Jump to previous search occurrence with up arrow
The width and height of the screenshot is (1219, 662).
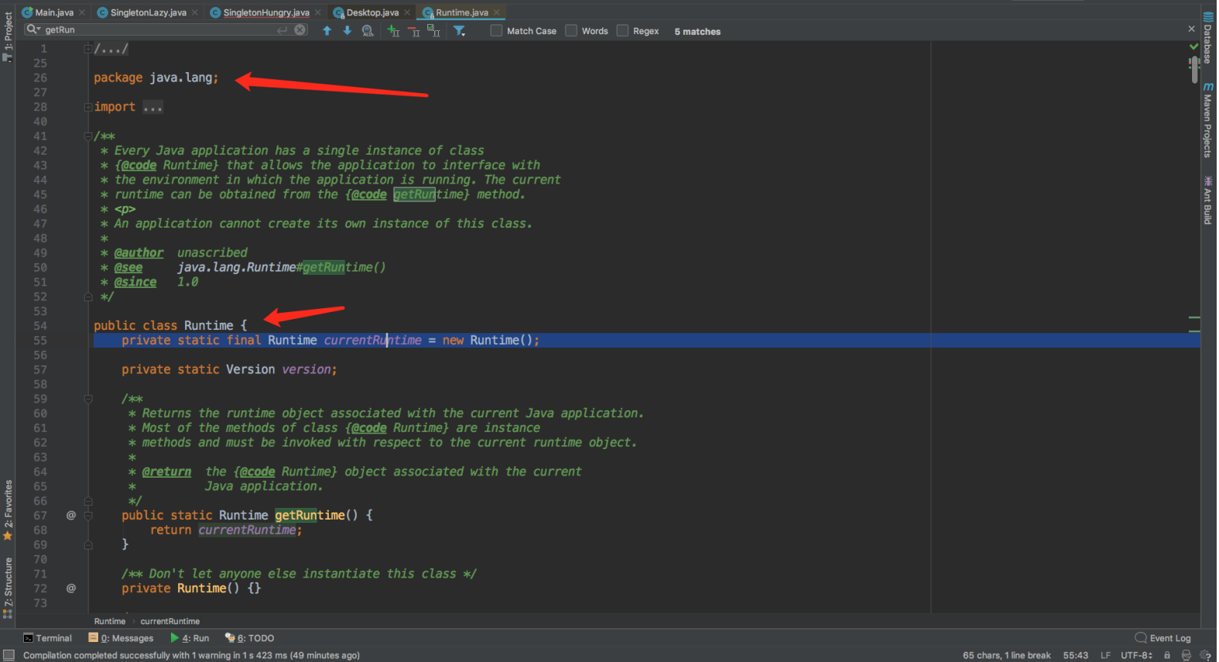click(327, 31)
